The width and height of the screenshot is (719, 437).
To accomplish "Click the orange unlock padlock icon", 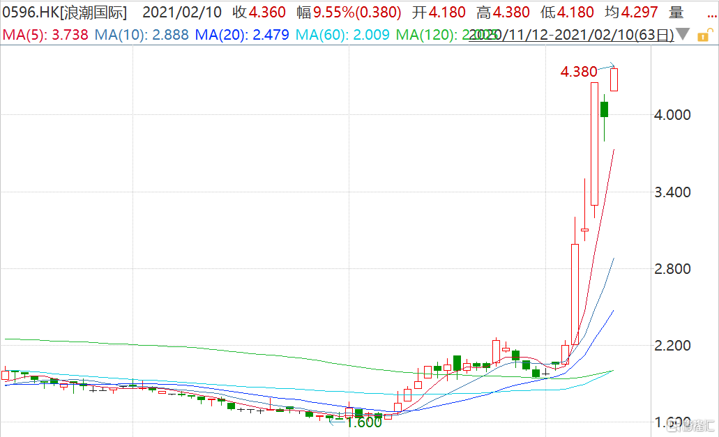I will tap(705, 35).
